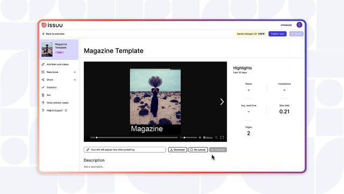Click VIEW next to Saved changes
Image resolution: width=344 pixels, height=194 pixels.
click(x=261, y=34)
